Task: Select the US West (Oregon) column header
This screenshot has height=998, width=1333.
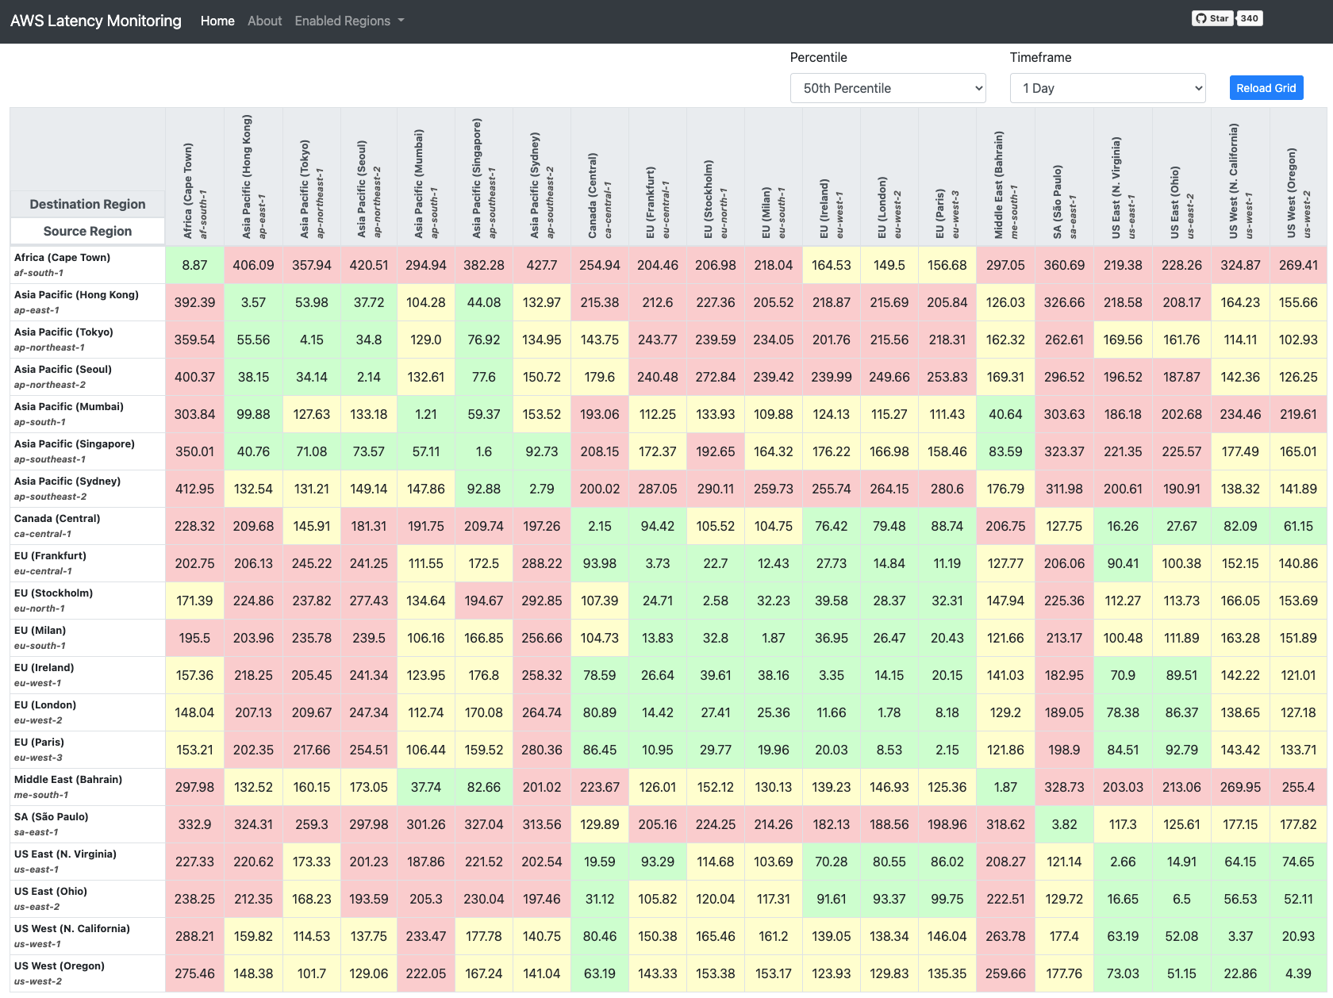Action: pyautogui.click(x=1298, y=177)
